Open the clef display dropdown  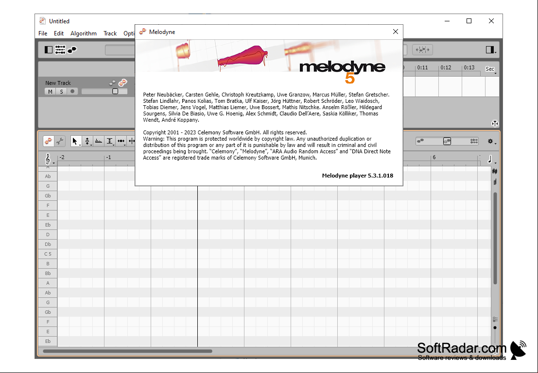tap(49, 159)
